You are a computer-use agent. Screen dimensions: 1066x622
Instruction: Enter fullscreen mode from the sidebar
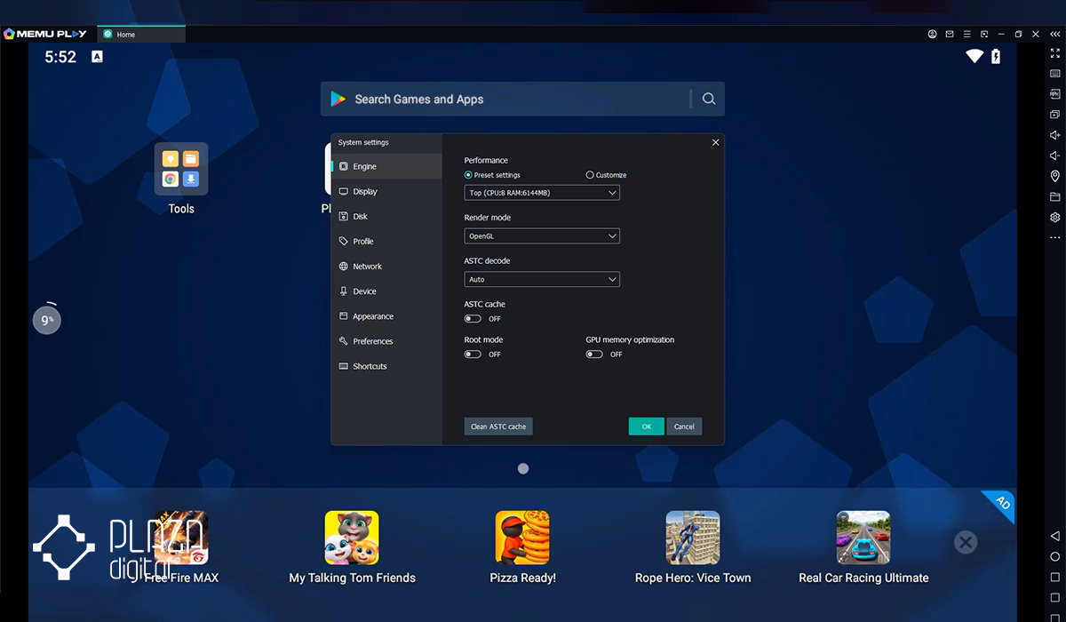pos(1055,53)
